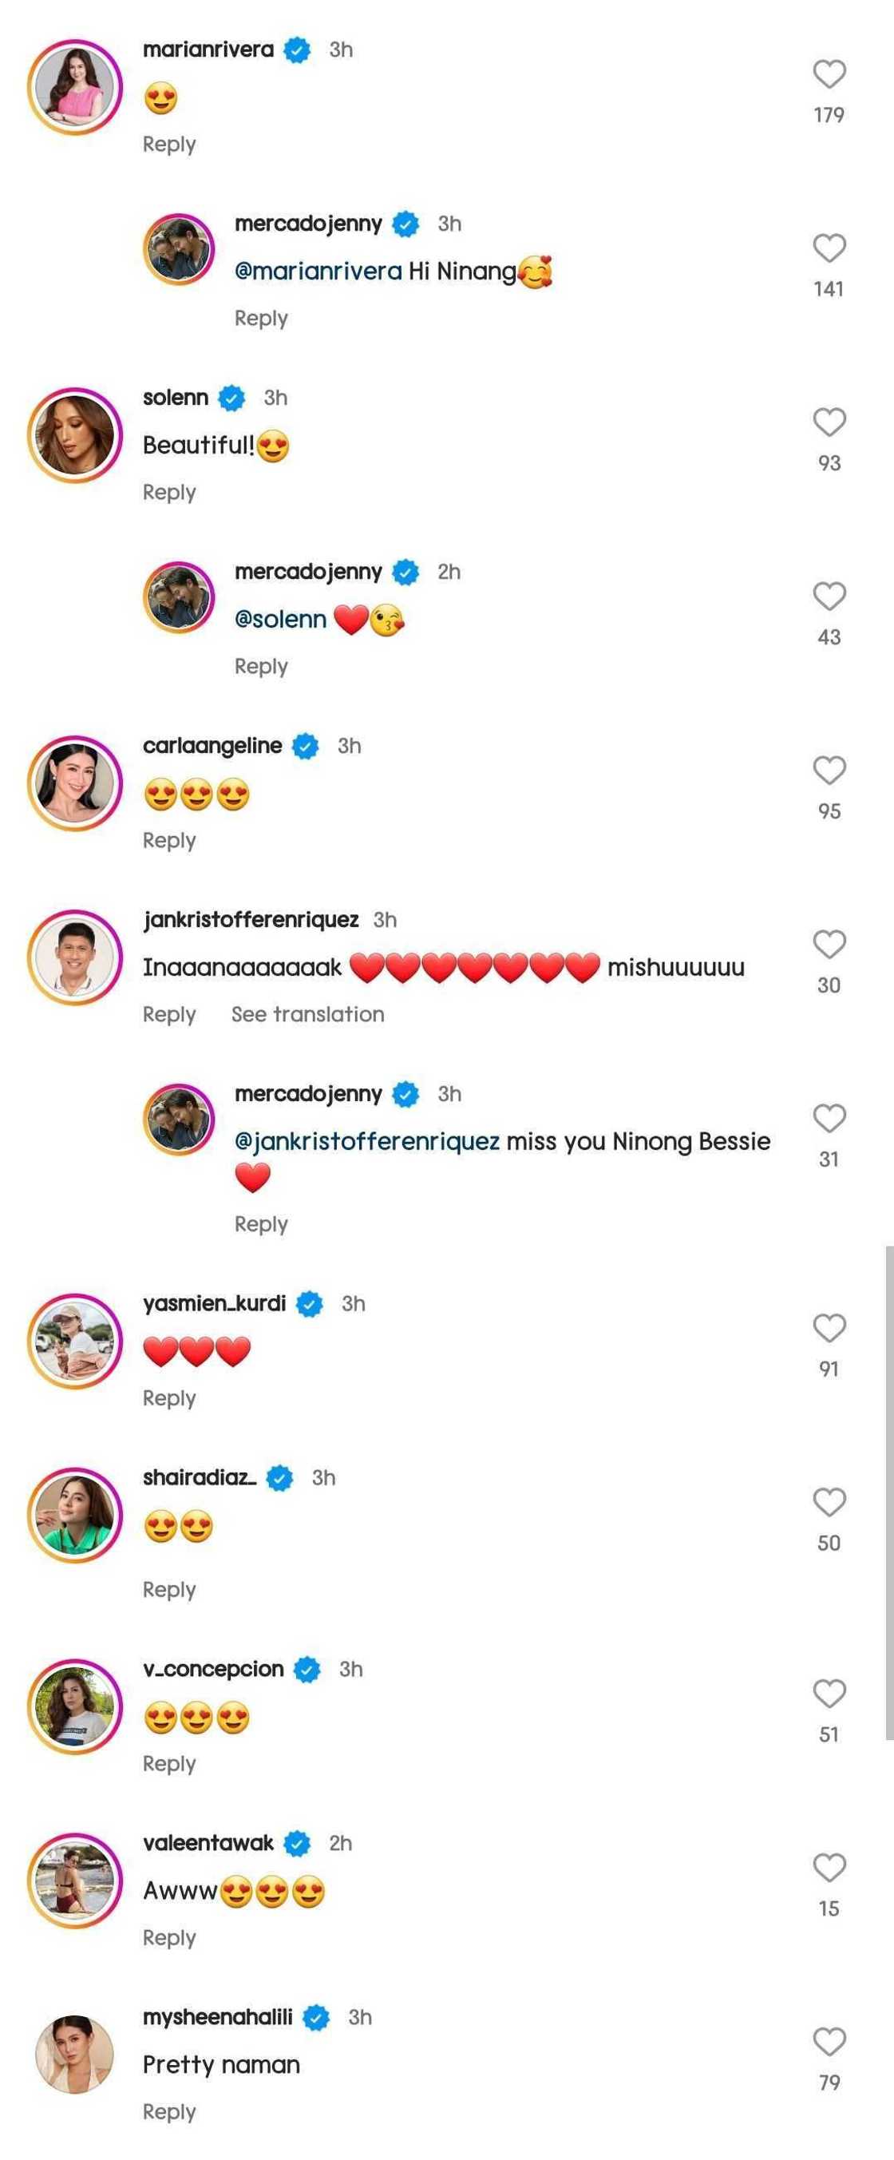Open See translation for jankristofferenriquez's comment
The height and width of the screenshot is (2160, 894).
click(307, 1014)
